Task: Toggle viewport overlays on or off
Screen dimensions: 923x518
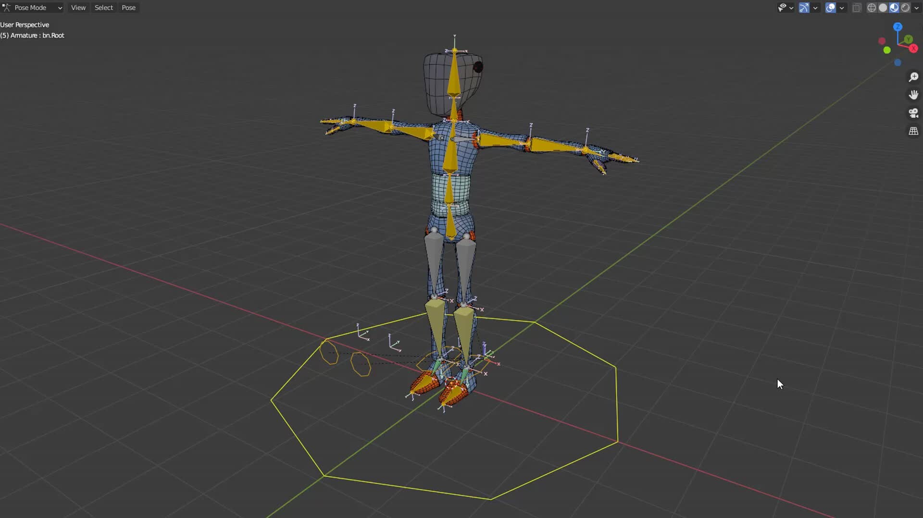Action: (830, 8)
